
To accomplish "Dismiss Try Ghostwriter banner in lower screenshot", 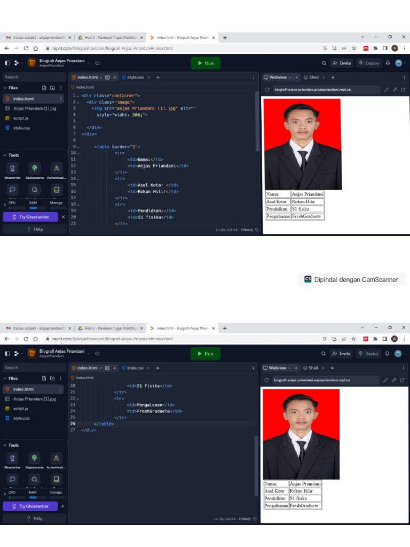I will [63, 506].
